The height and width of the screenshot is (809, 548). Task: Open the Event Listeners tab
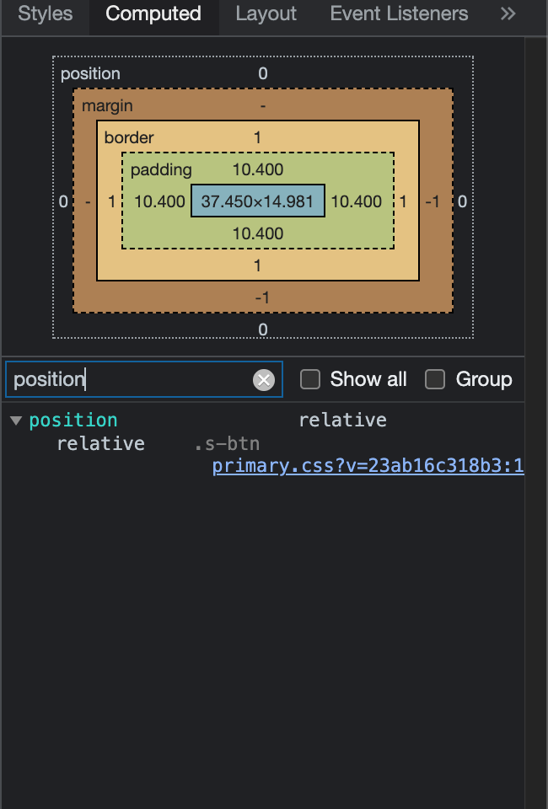(x=399, y=13)
